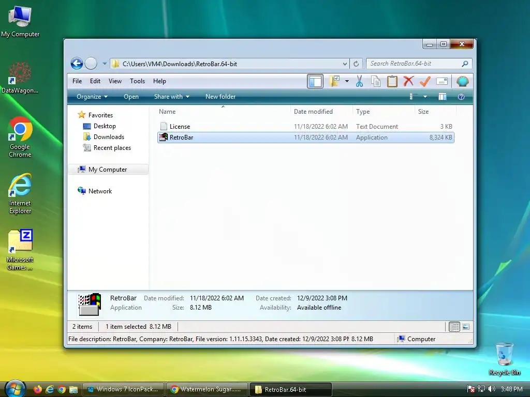Select the Recycle Bin desktop icon

(504, 359)
